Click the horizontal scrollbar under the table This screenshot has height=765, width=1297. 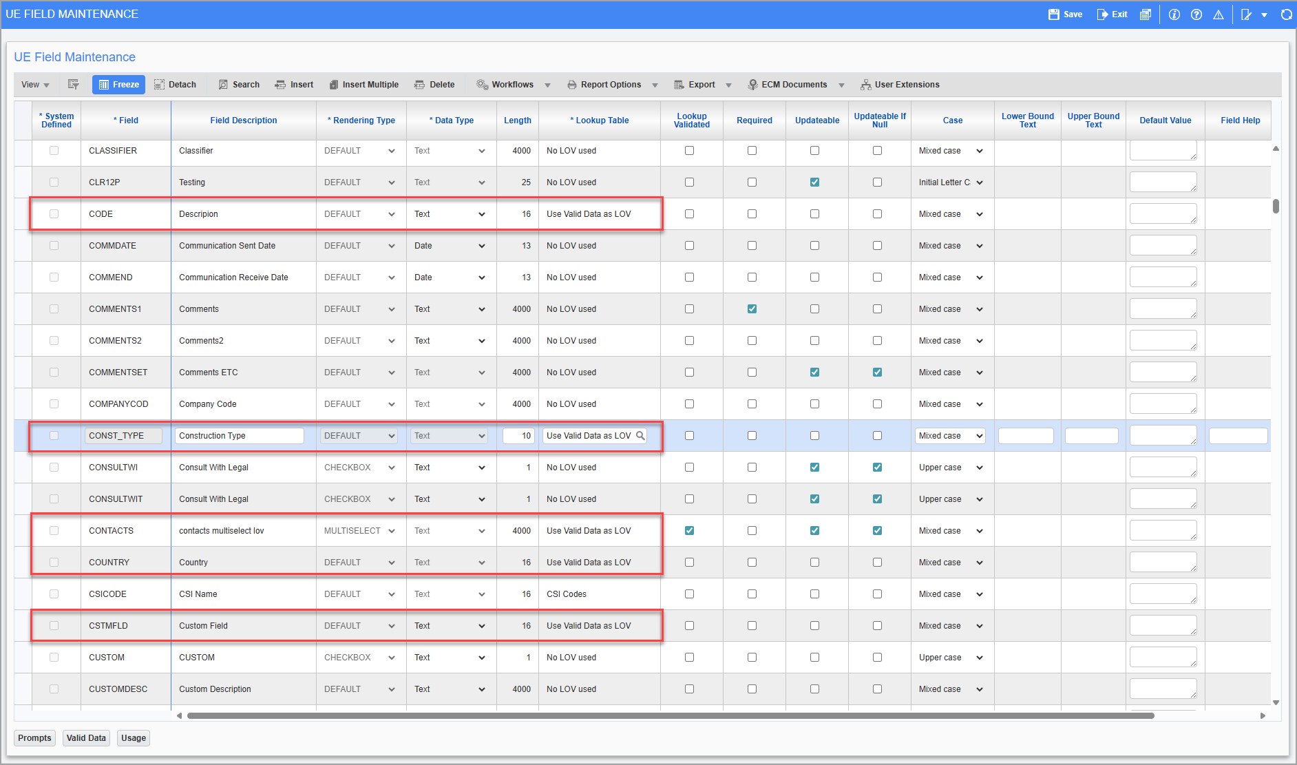click(x=671, y=715)
